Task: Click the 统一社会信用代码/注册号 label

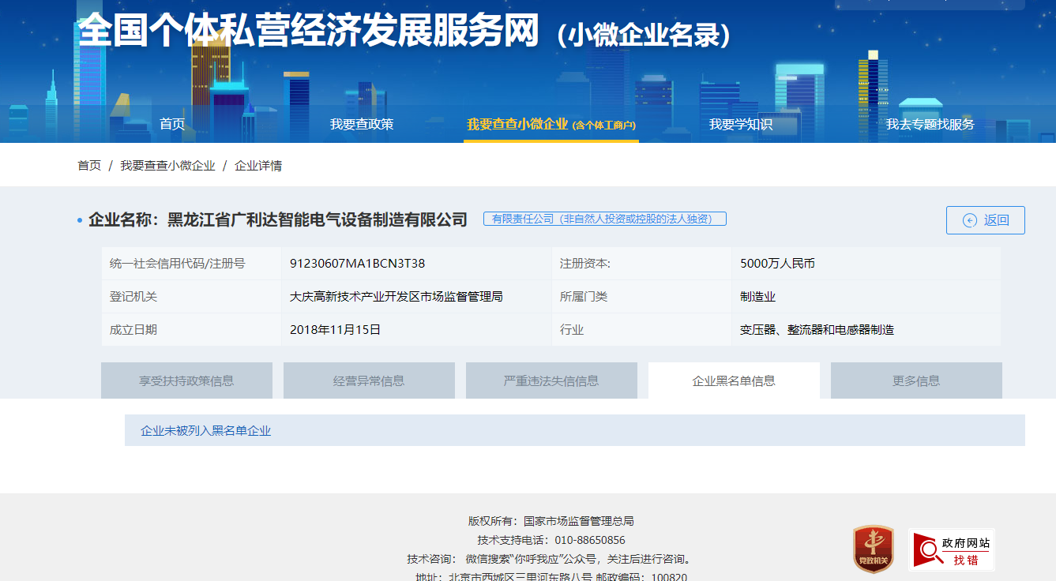Action: pos(178,264)
